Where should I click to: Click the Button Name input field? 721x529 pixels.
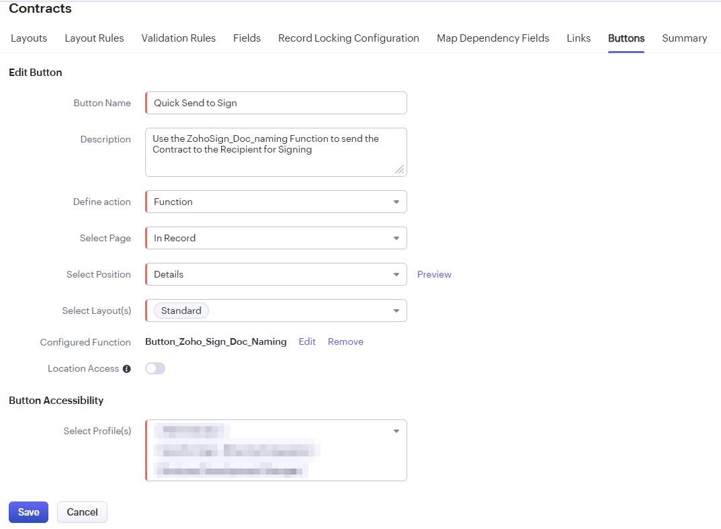click(276, 103)
